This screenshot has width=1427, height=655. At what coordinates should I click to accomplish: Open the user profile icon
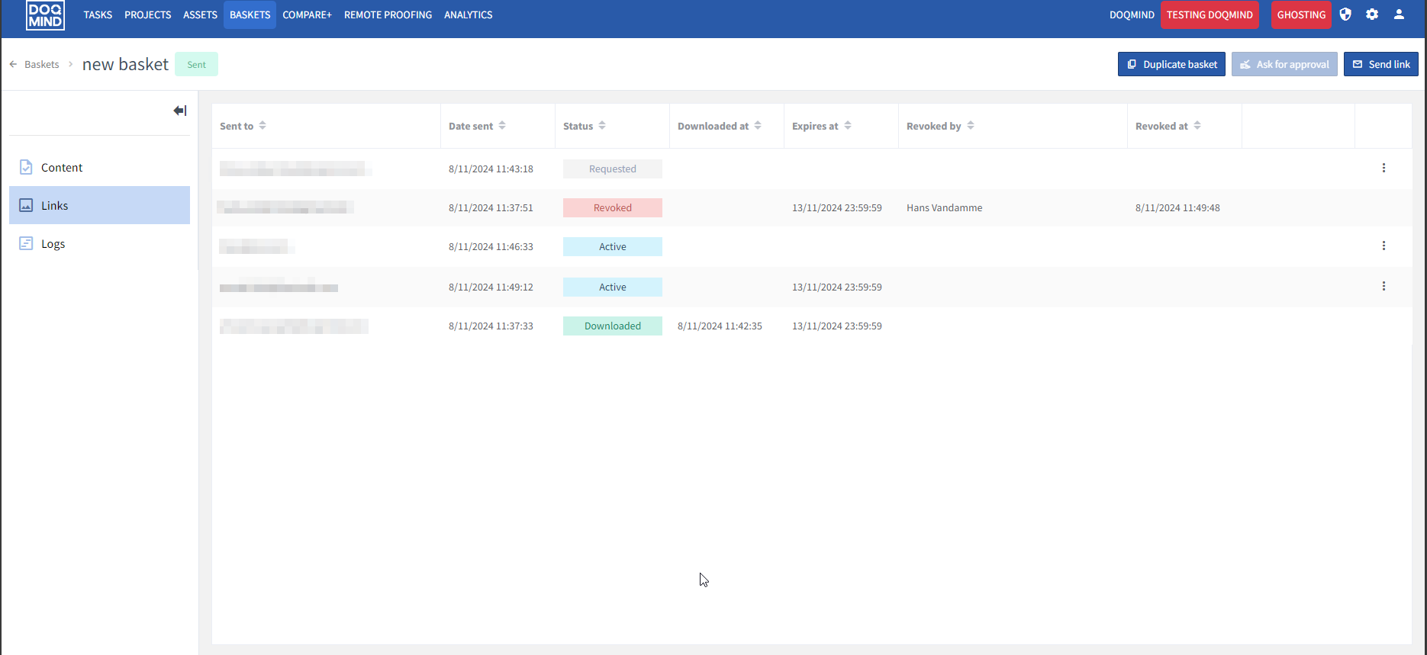[x=1399, y=14]
